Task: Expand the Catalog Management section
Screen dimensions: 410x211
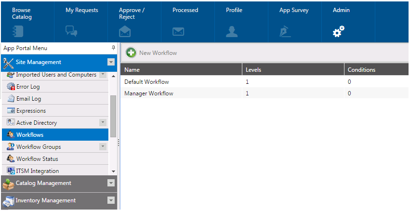Action: pyautogui.click(x=111, y=183)
